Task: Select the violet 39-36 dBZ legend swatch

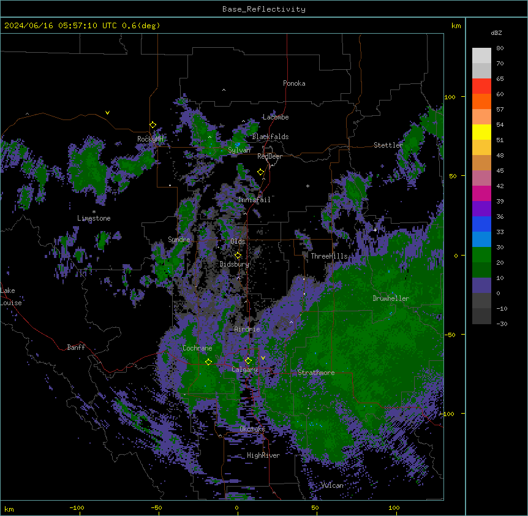Action: pos(481,209)
